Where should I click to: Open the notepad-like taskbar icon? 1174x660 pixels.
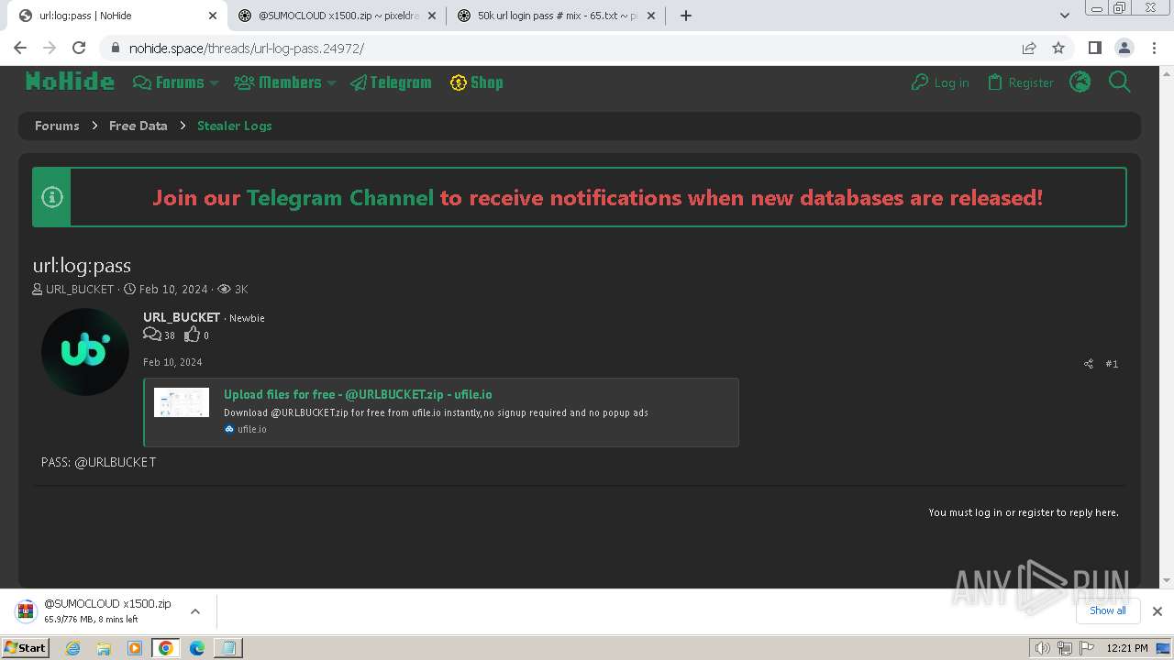click(x=227, y=648)
